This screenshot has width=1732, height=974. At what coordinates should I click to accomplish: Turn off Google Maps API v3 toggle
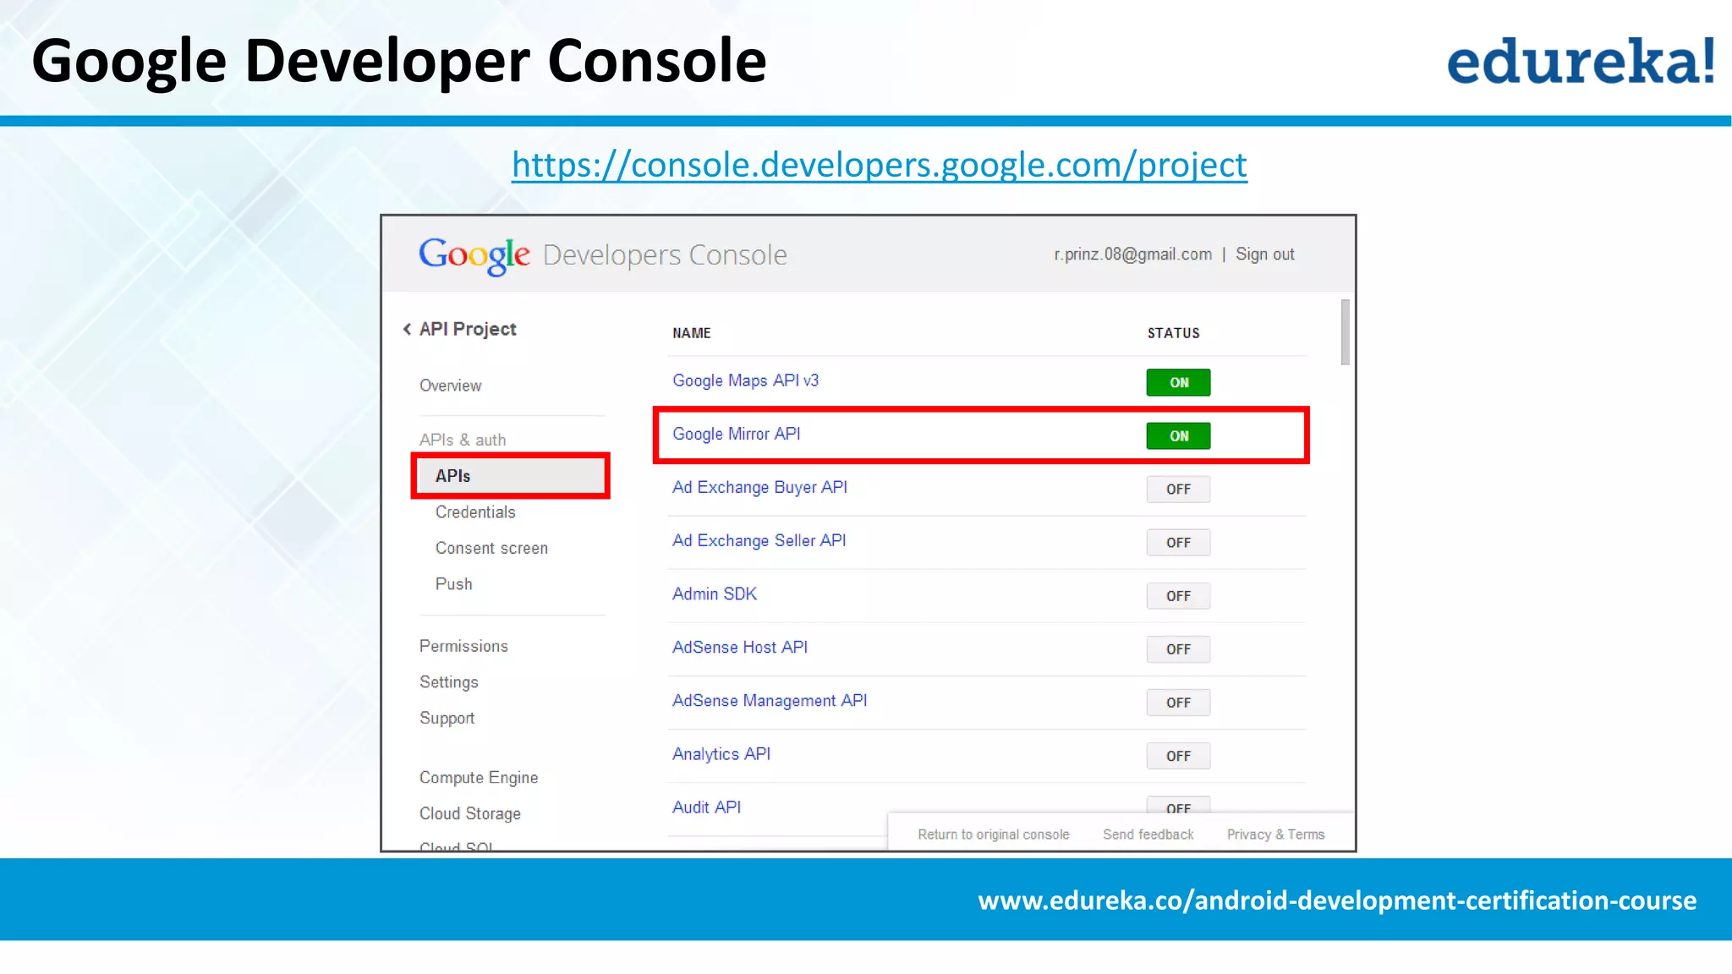[x=1178, y=382]
